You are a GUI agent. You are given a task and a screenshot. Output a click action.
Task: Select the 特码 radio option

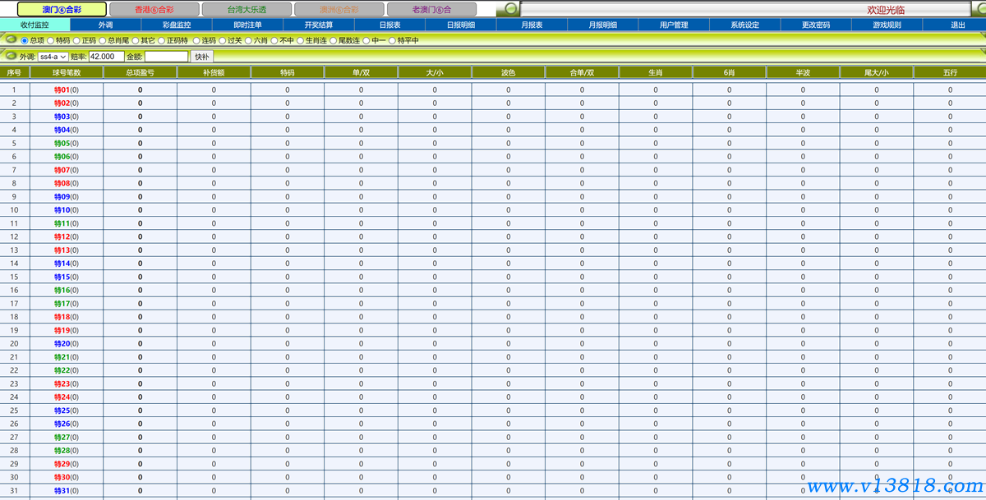click(51, 40)
